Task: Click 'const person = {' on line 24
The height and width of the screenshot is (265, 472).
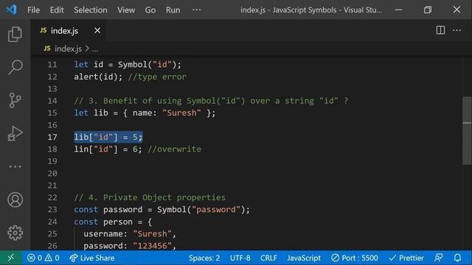Action: tap(113, 222)
